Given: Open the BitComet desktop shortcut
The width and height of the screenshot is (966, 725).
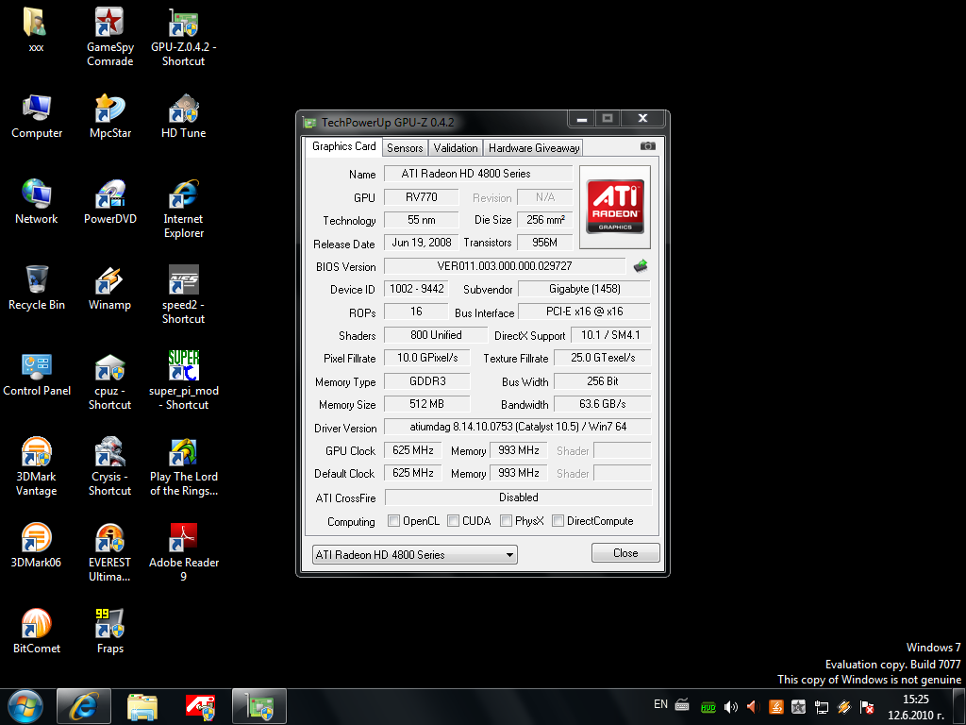Looking at the screenshot, I should coord(37,631).
